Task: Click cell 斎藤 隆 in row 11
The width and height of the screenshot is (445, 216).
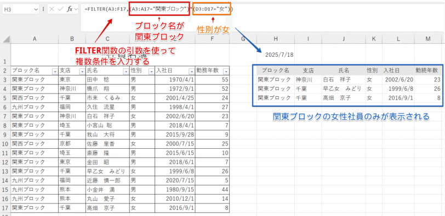Action: (107, 153)
